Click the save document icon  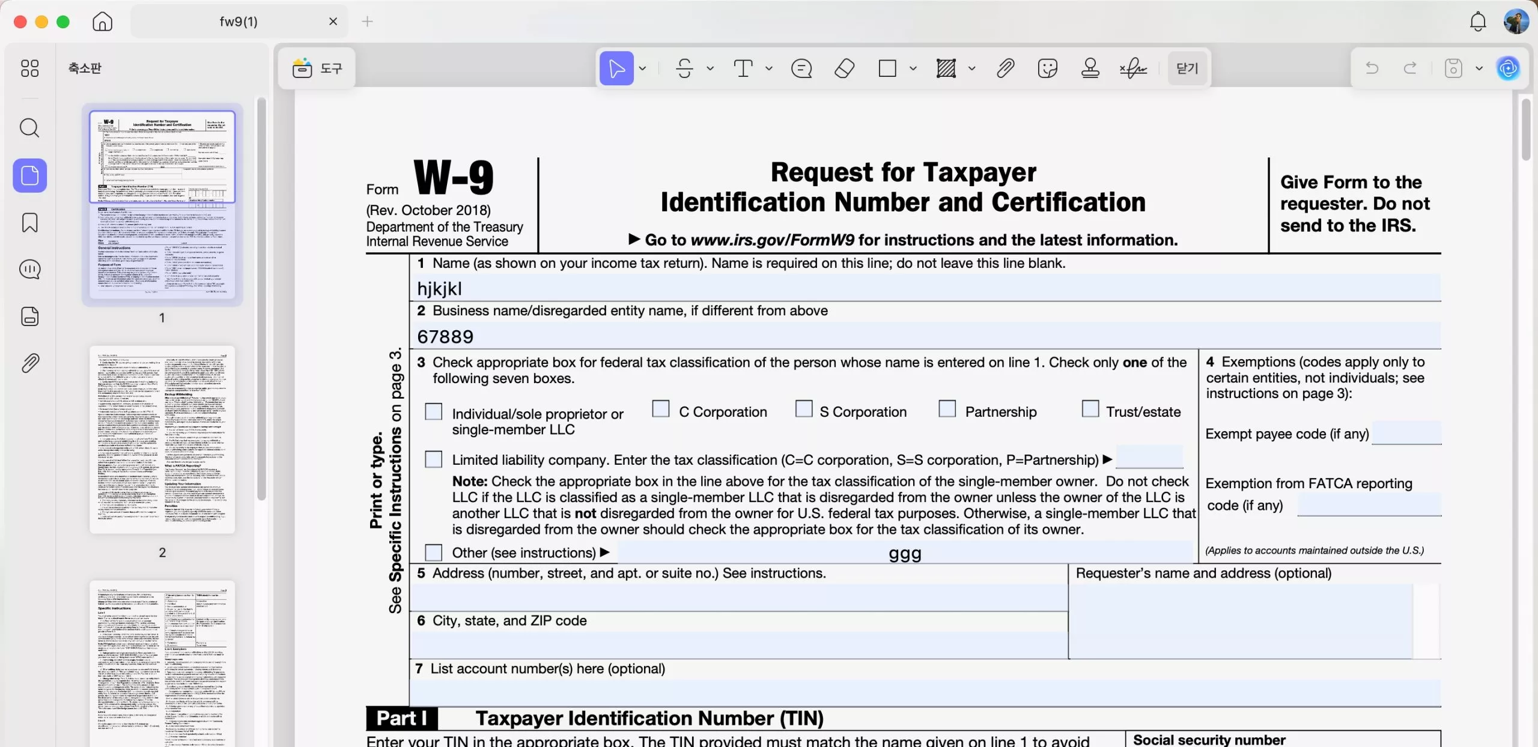[1453, 68]
